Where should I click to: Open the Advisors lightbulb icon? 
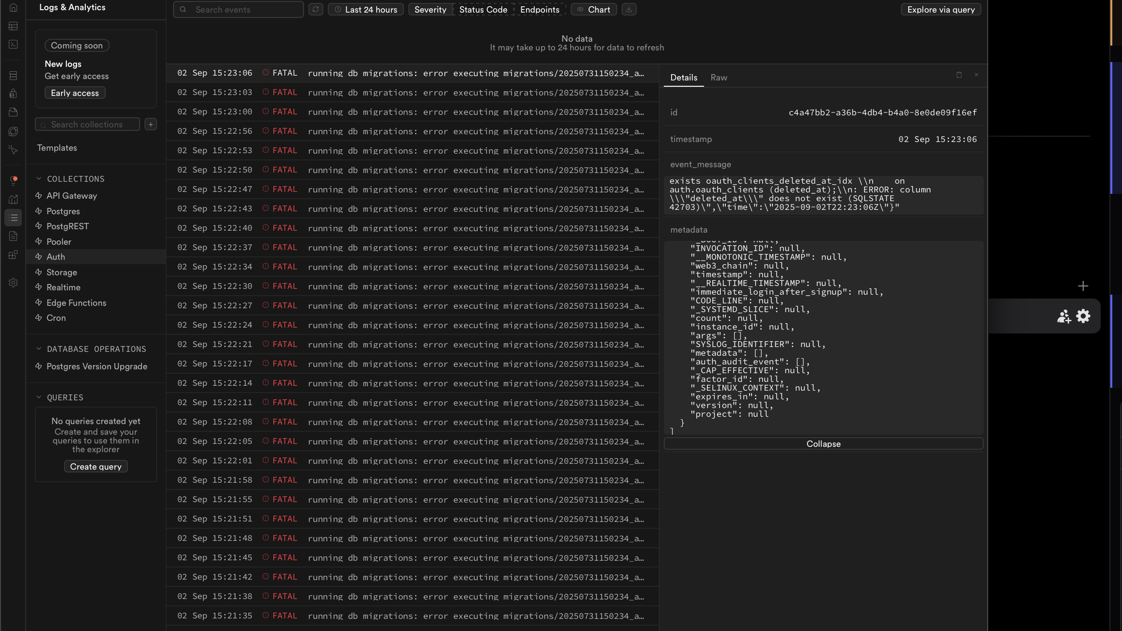(13, 180)
